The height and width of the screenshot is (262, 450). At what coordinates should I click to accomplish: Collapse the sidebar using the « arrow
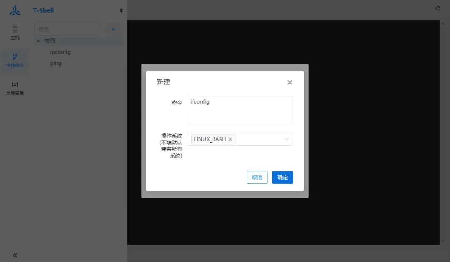coord(15,255)
